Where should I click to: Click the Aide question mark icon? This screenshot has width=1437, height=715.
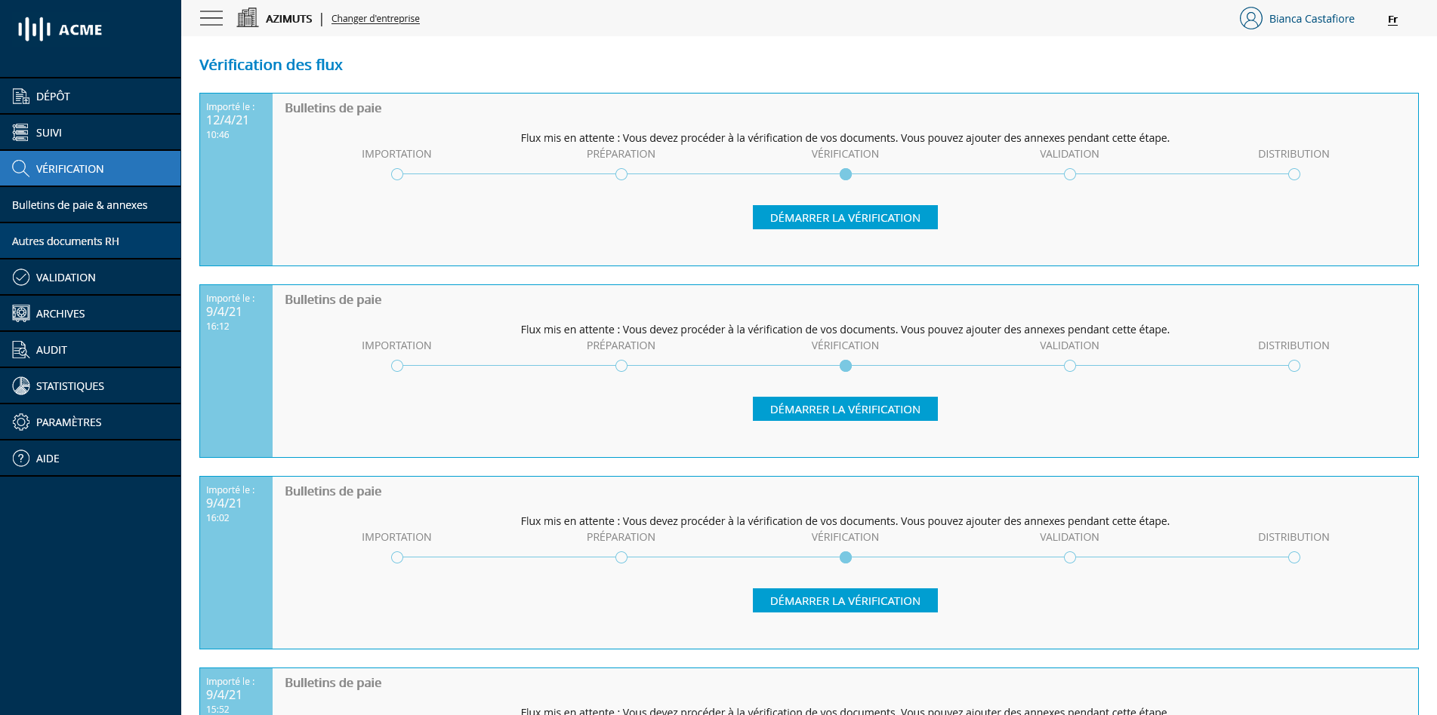(21, 459)
